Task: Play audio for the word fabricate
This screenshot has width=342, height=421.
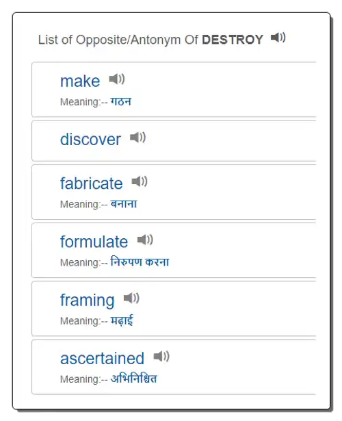Action: coord(140,181)
